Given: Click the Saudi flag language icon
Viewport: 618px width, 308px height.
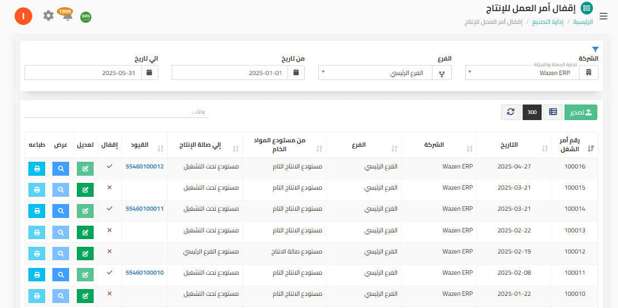Looking at the screenshot, I should click(86, 17).
